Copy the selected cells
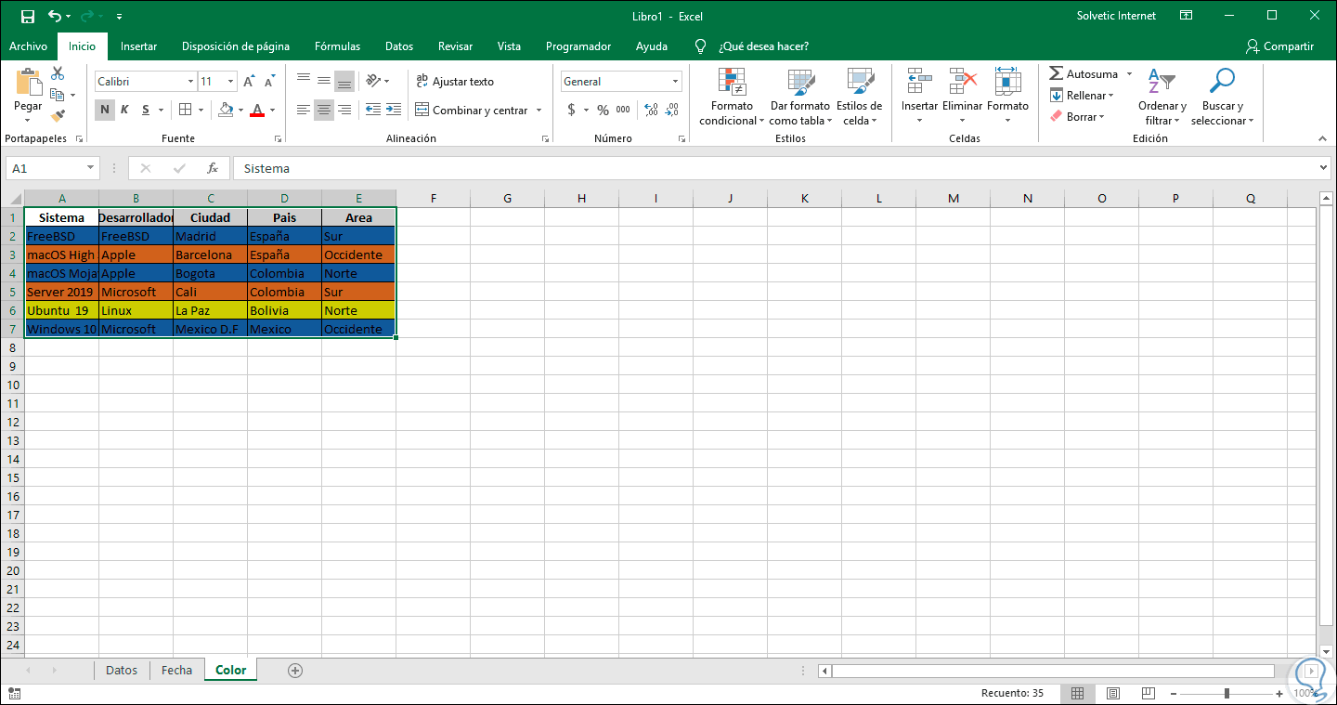This screenshot has width=1337, height=705. click(58, 95)
